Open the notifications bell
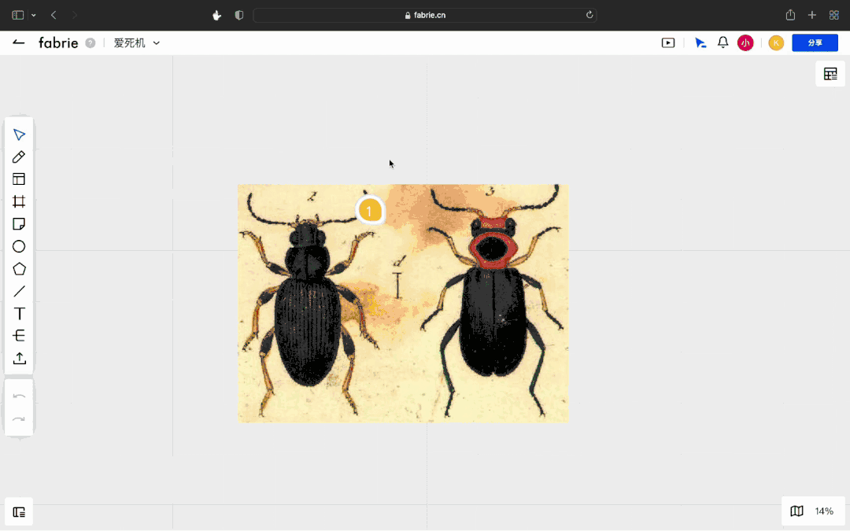 722,42
